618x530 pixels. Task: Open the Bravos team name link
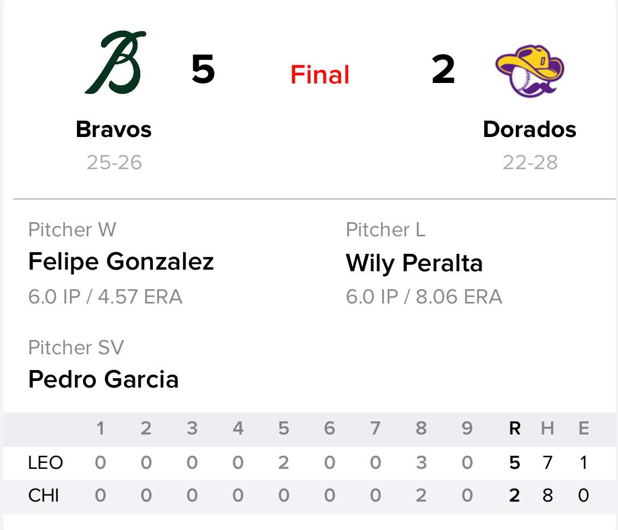pos(114,130)
